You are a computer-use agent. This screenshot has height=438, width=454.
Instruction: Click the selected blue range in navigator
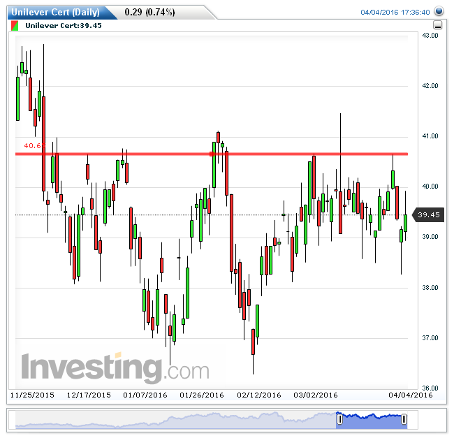372,421
